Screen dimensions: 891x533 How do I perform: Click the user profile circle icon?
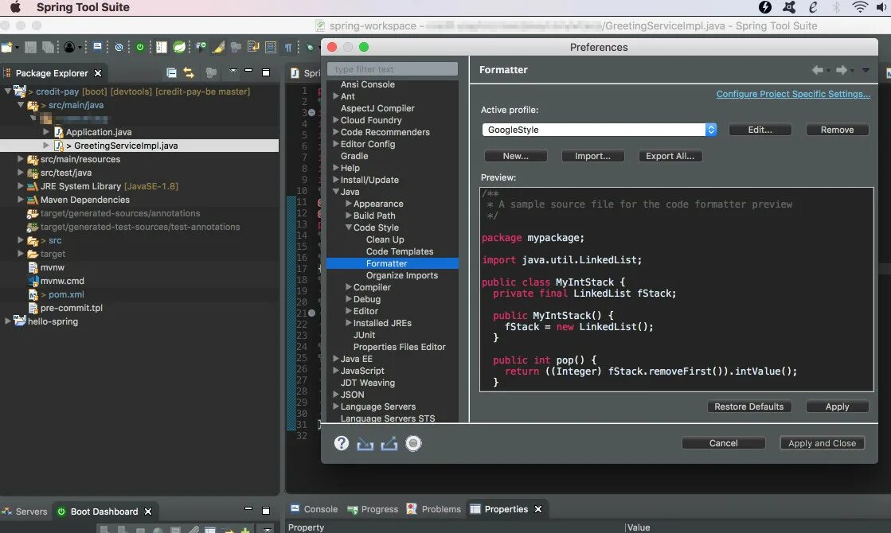(x=69, y=47)
